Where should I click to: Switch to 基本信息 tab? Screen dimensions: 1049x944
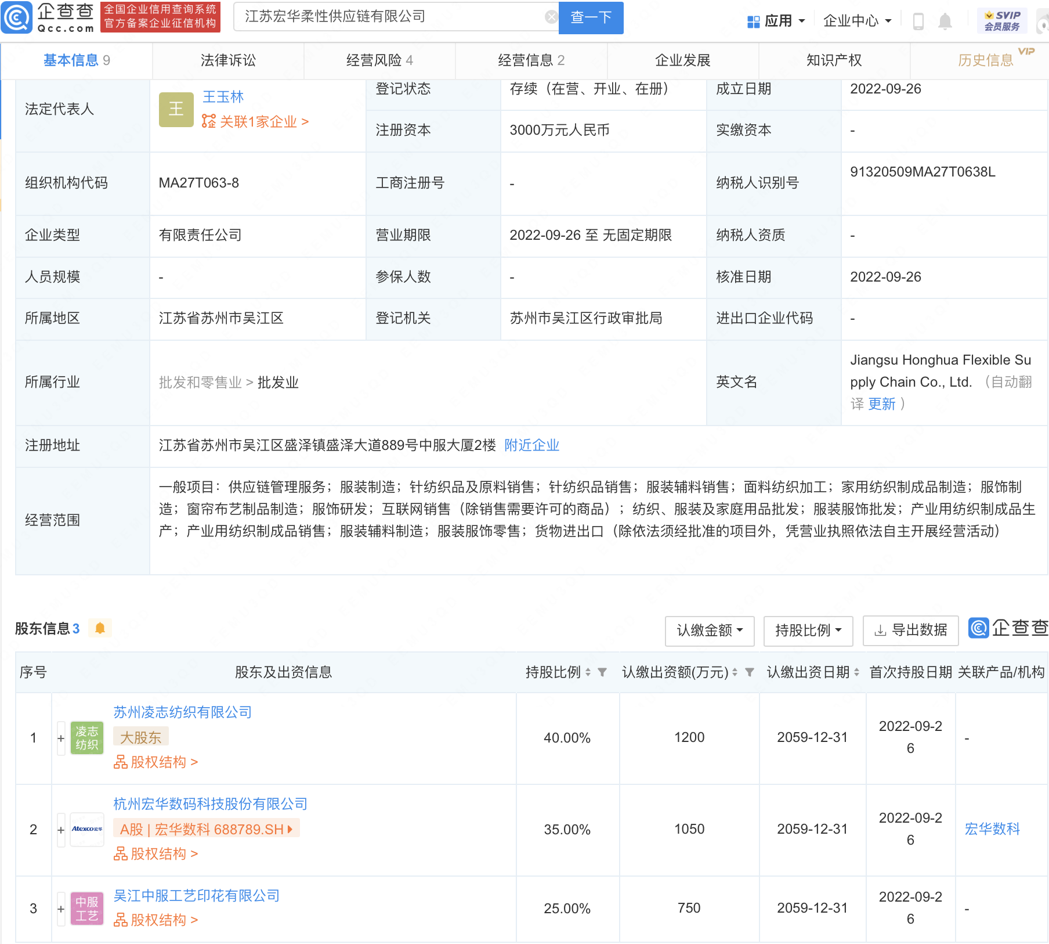[x=77, y=60]
